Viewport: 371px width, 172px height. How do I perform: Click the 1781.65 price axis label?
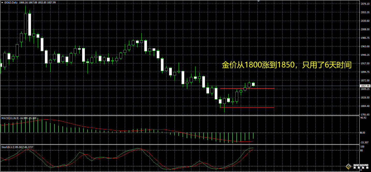365,115
